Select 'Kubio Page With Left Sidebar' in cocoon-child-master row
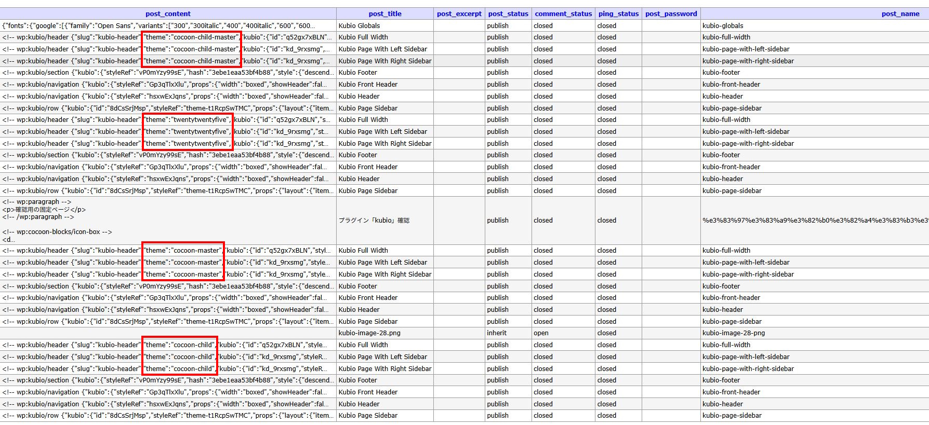Screen dimensions: 929x425 click(385, 49)
